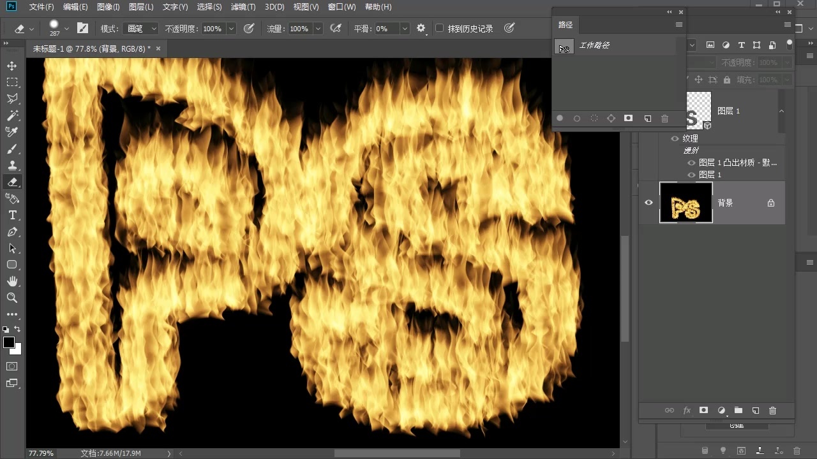Image resolution: width=817 pixels, height=459 pixels.
Task: Select the Zoom tool
Action: coord(12,298)
